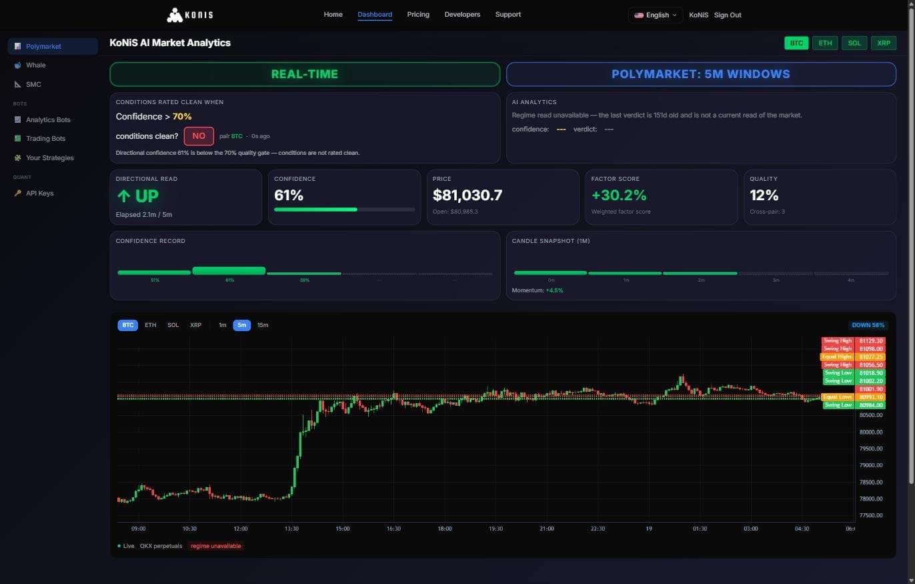Screen dimensions: 915x584
Task: Click the Swing Low 80984.00 label
Action: (x=854, y=404)
